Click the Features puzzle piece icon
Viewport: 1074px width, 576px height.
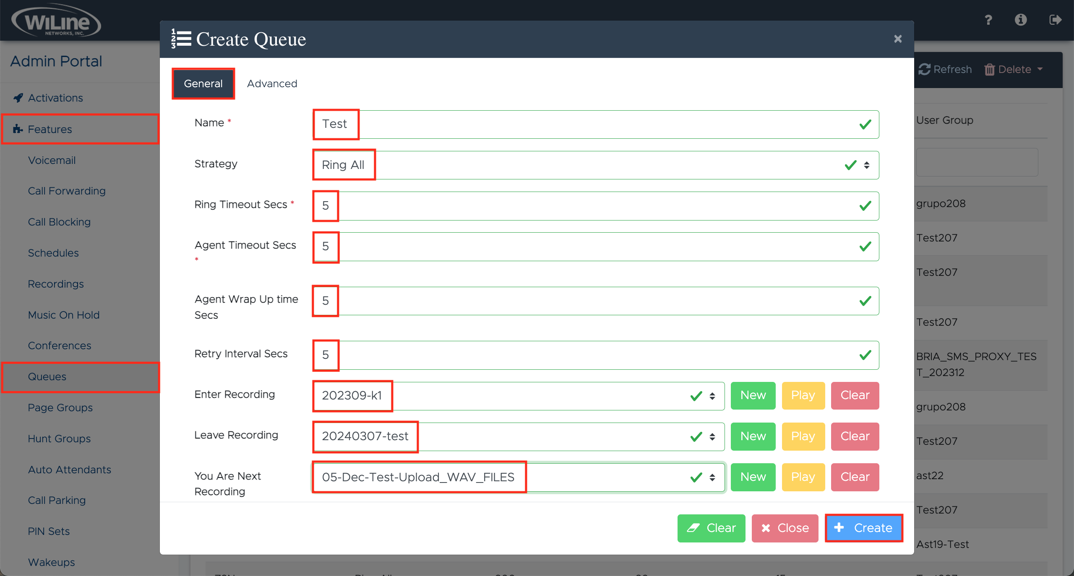tap(17, 129)
